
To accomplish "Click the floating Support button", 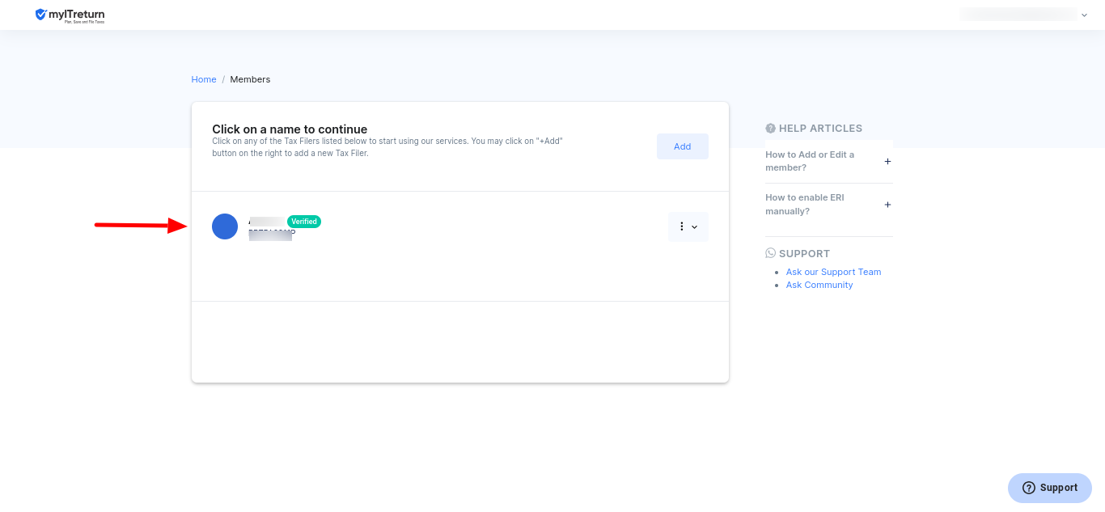I will coord(1050,488).
